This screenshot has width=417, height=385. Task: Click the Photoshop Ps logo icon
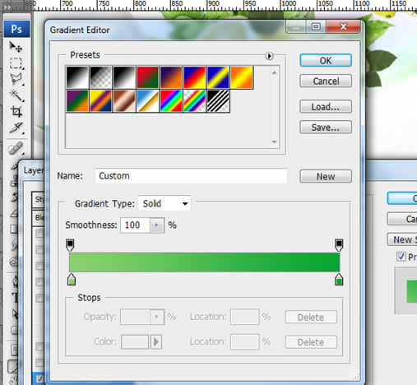(16, 29)
